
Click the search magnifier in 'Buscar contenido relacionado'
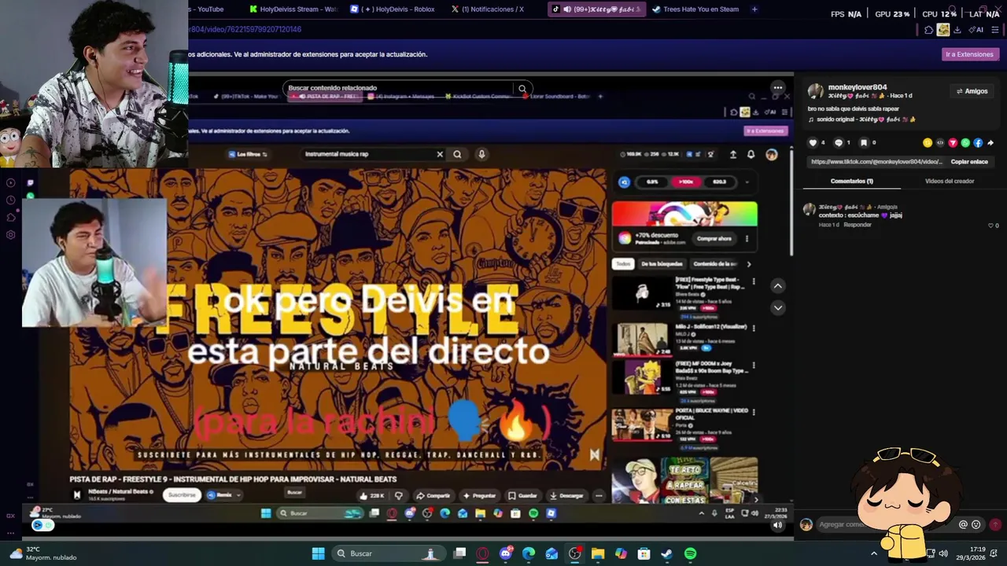pos(522,89)
